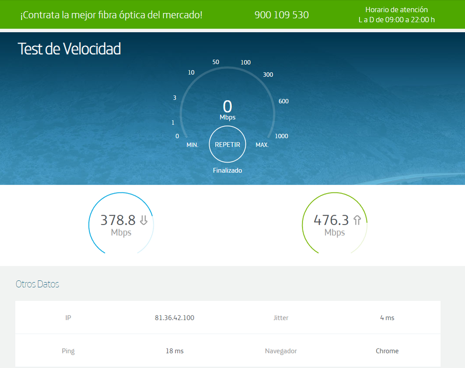Click the fibra óptica promotional banner text
The height and width of the screenshot is (368, 465).
point(111,15)
